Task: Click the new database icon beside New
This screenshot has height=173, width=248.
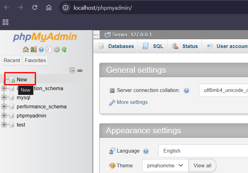Action: point(12,80)
